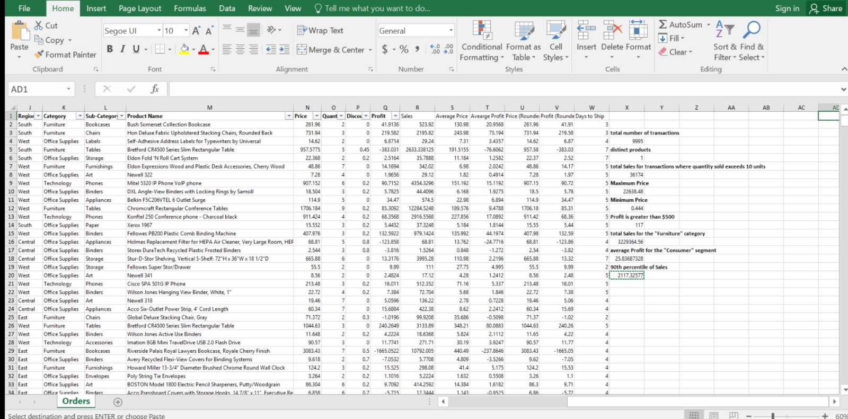Add a new sheet with plus icon
Viewport: 848px width, 419px height.
[x=118, y=402]
